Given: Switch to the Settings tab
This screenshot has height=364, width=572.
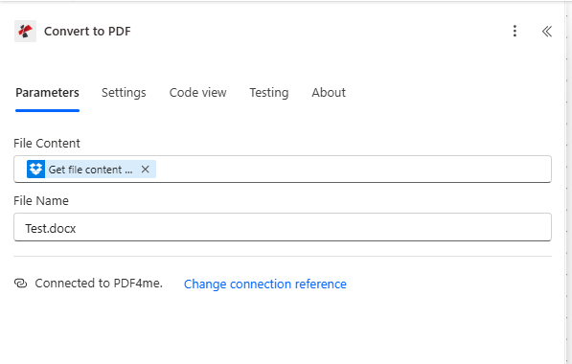Looking at the screenshot, I should [124, 93].
